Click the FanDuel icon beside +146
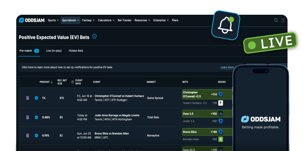303x151 pixels. 220,132
